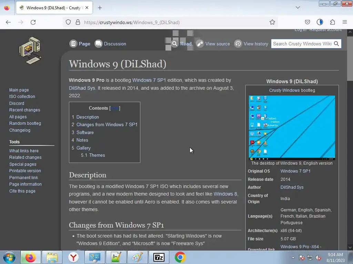The height and width of the screenshot is (264, 353).
Task: Open the View history tab
Action: pyautogui.click(x=251, y=44)
